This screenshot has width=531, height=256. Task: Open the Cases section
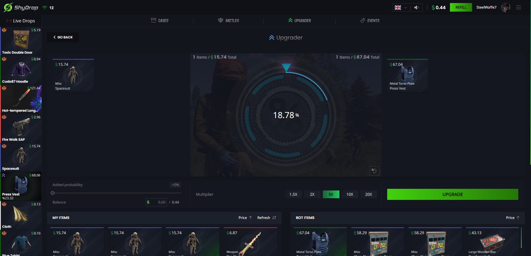coord(160,21)
